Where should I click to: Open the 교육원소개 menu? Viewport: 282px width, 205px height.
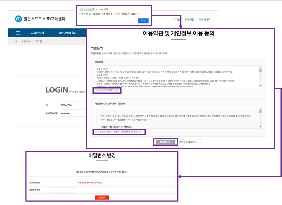pyautogui.click(x=37, y=33)
